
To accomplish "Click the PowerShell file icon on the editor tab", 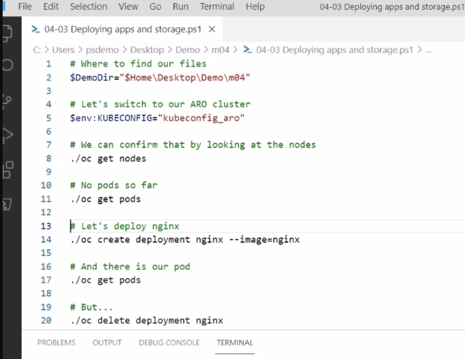I will click(36, 29).
